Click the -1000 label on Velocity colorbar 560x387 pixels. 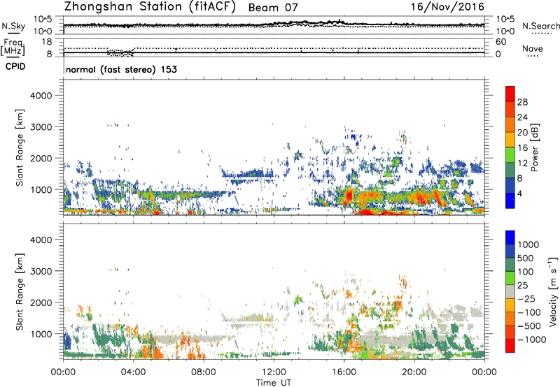coord(531,339)
